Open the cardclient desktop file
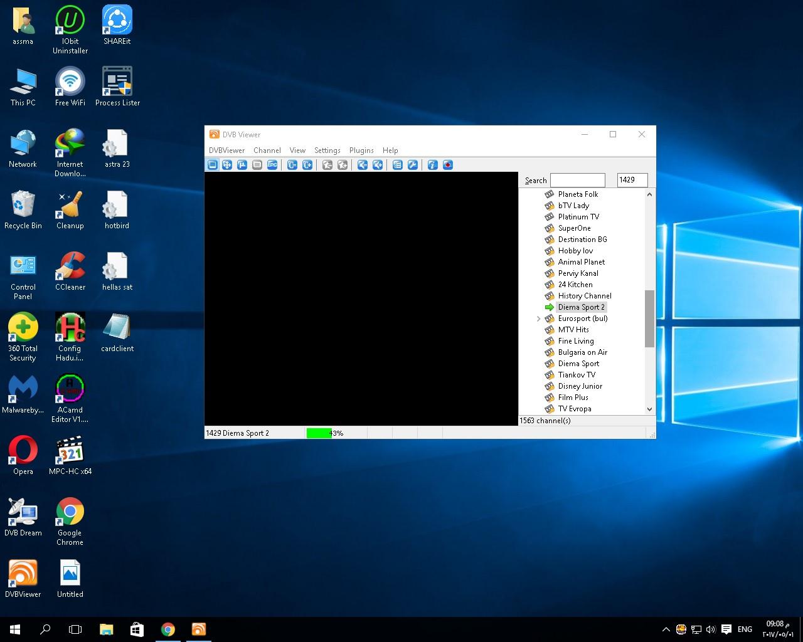Screen dimensions: 803x642 tap(117, 334)
